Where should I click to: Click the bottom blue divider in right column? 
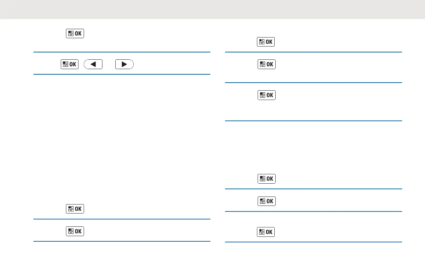click(313, 242)
